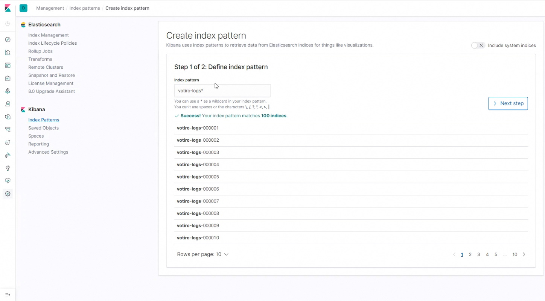
Task: Go to page 3 of matched indices
Action: coord(479,254)
